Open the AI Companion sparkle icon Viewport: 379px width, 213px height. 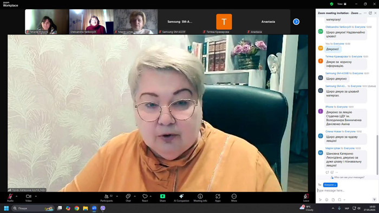(x=181, y=197)
